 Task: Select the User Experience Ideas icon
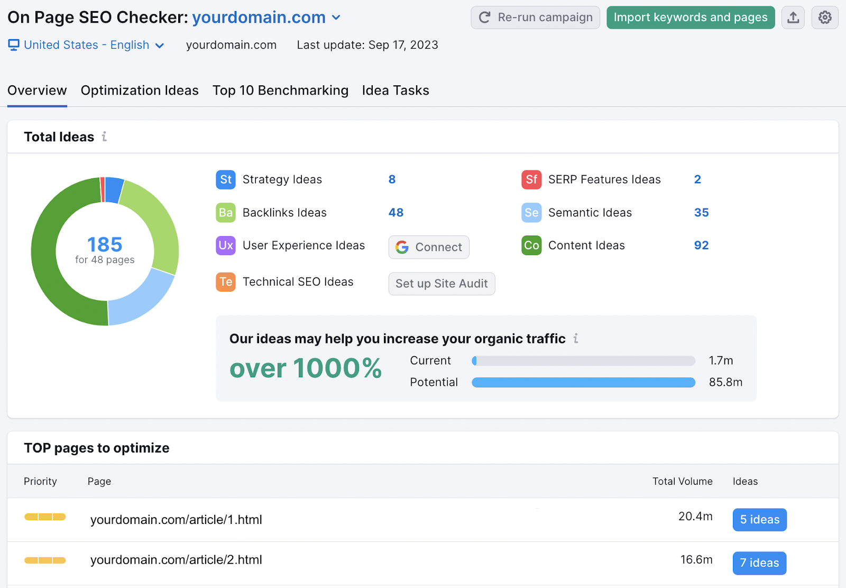[x=225, y=245]
